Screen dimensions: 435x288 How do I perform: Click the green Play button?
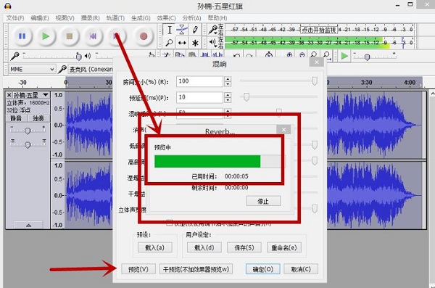coord(46,36)
